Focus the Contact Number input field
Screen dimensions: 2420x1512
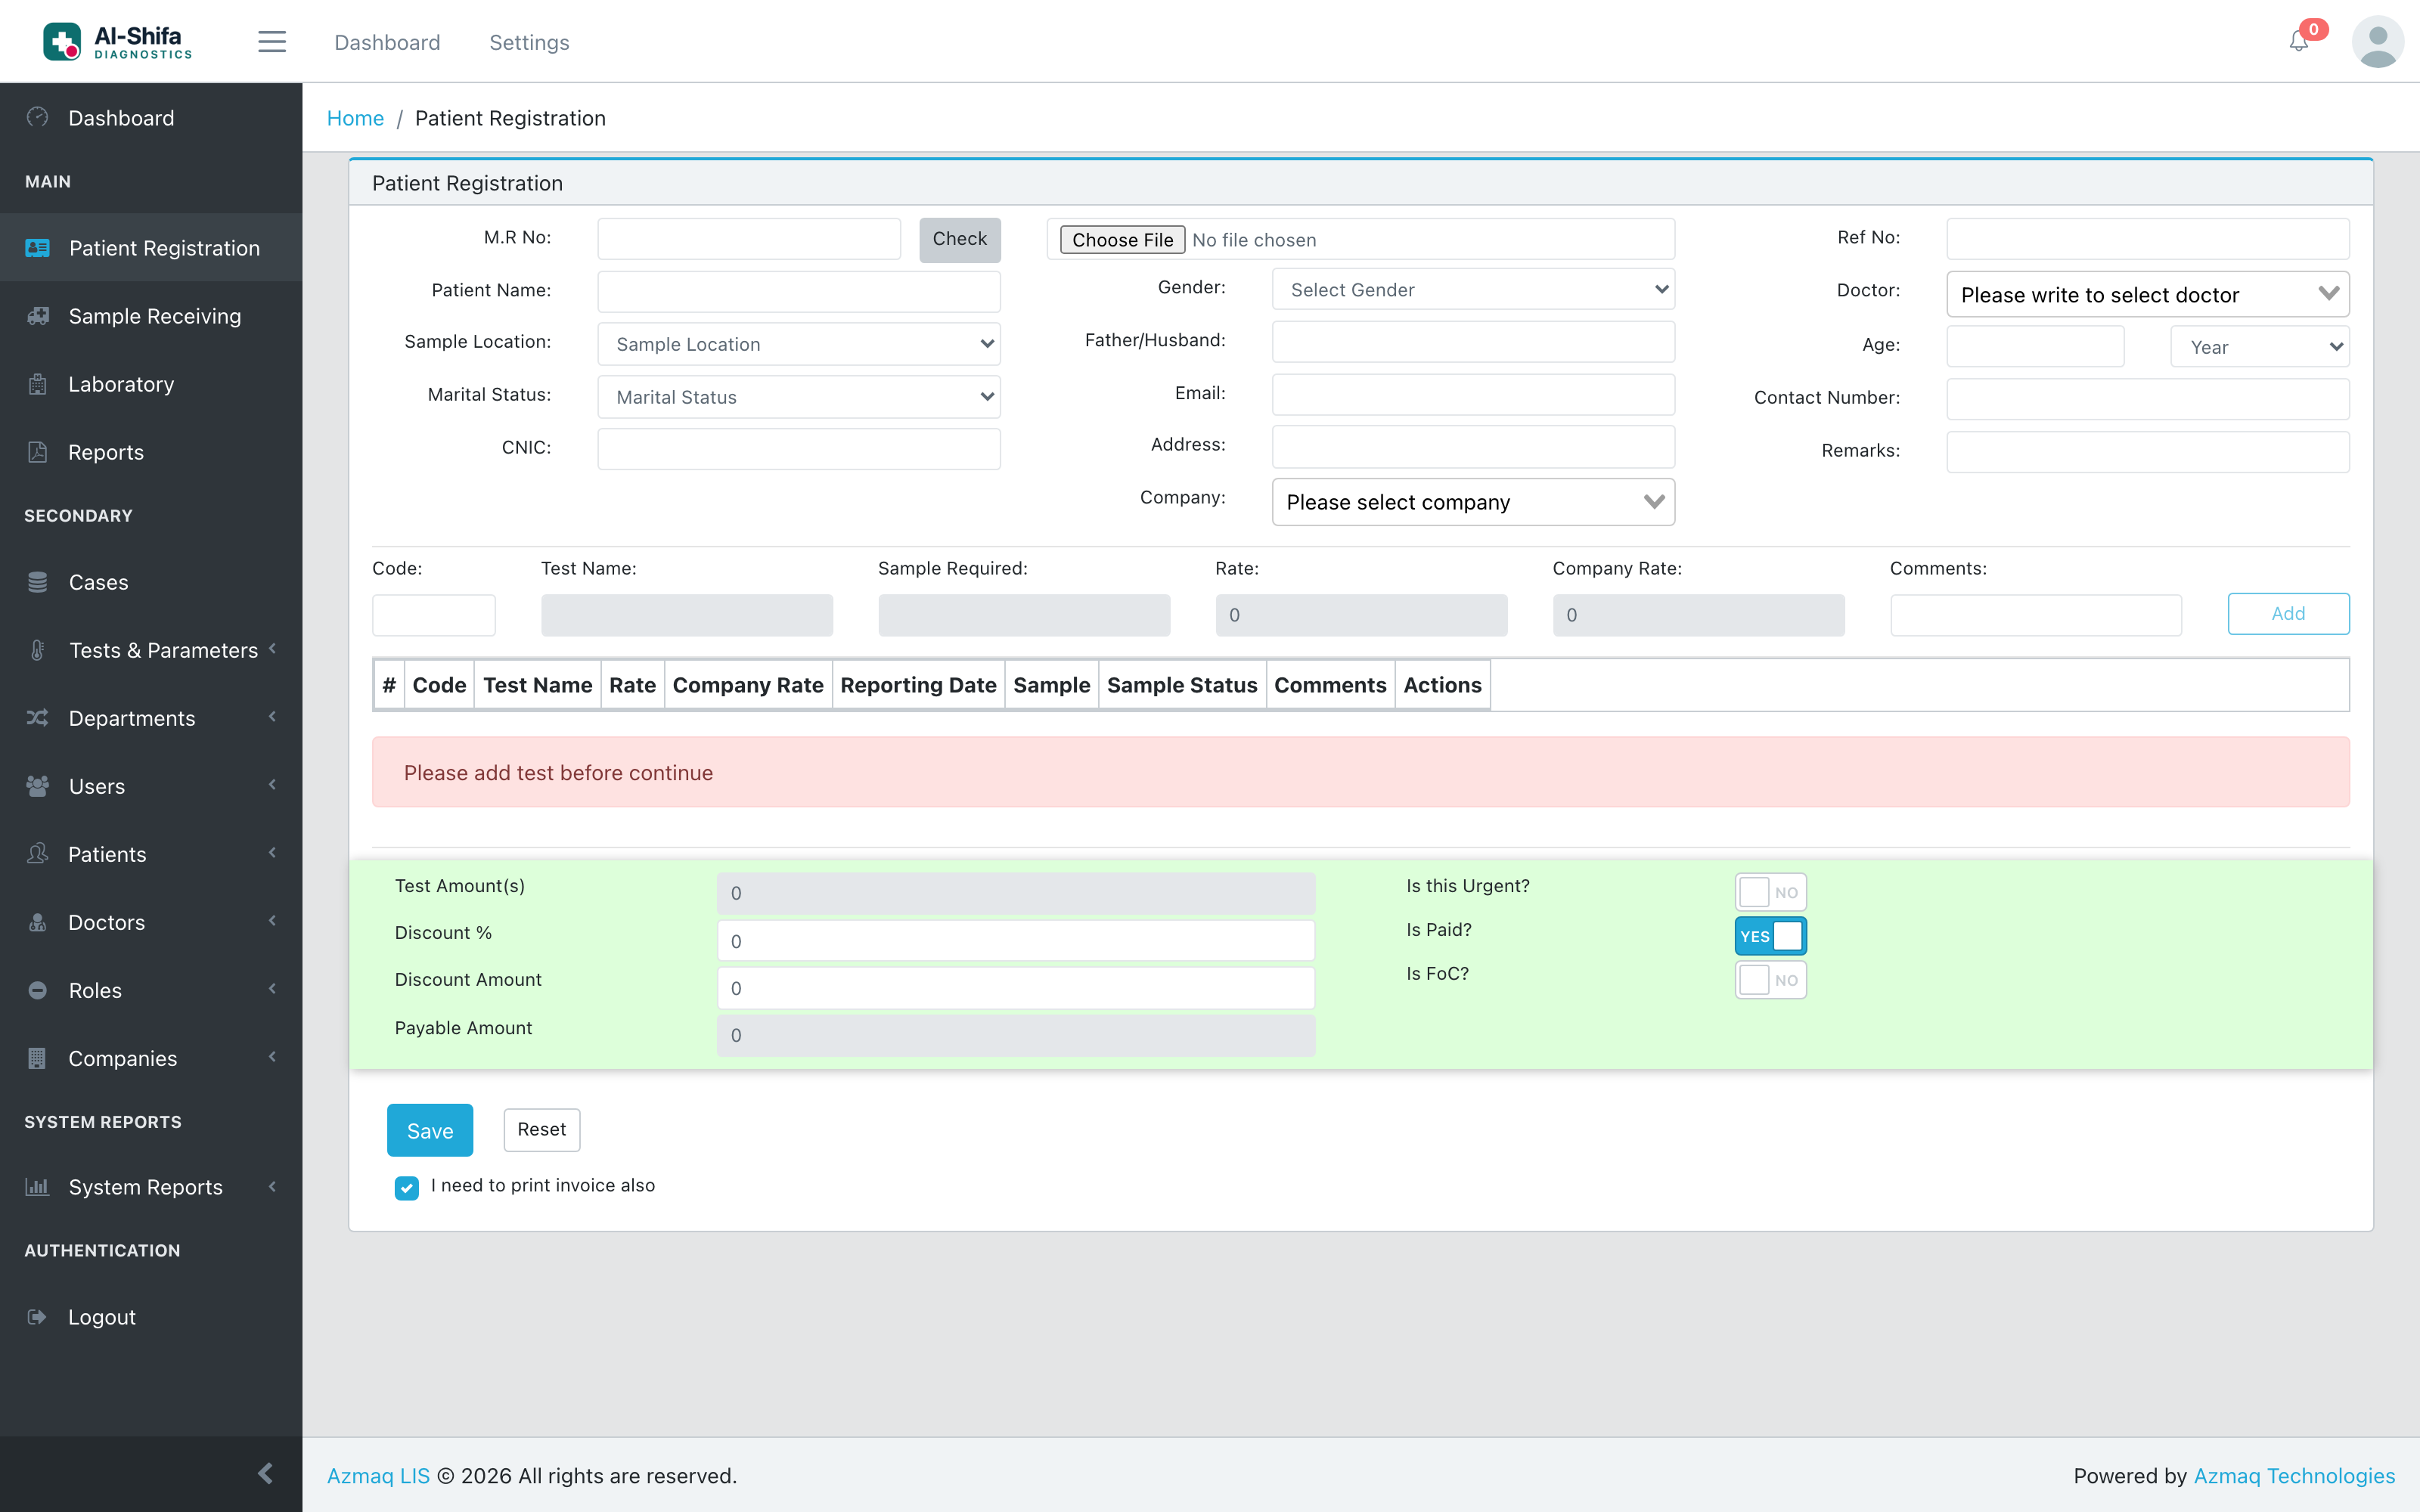pyautogui.click(x=2147, y=399)
